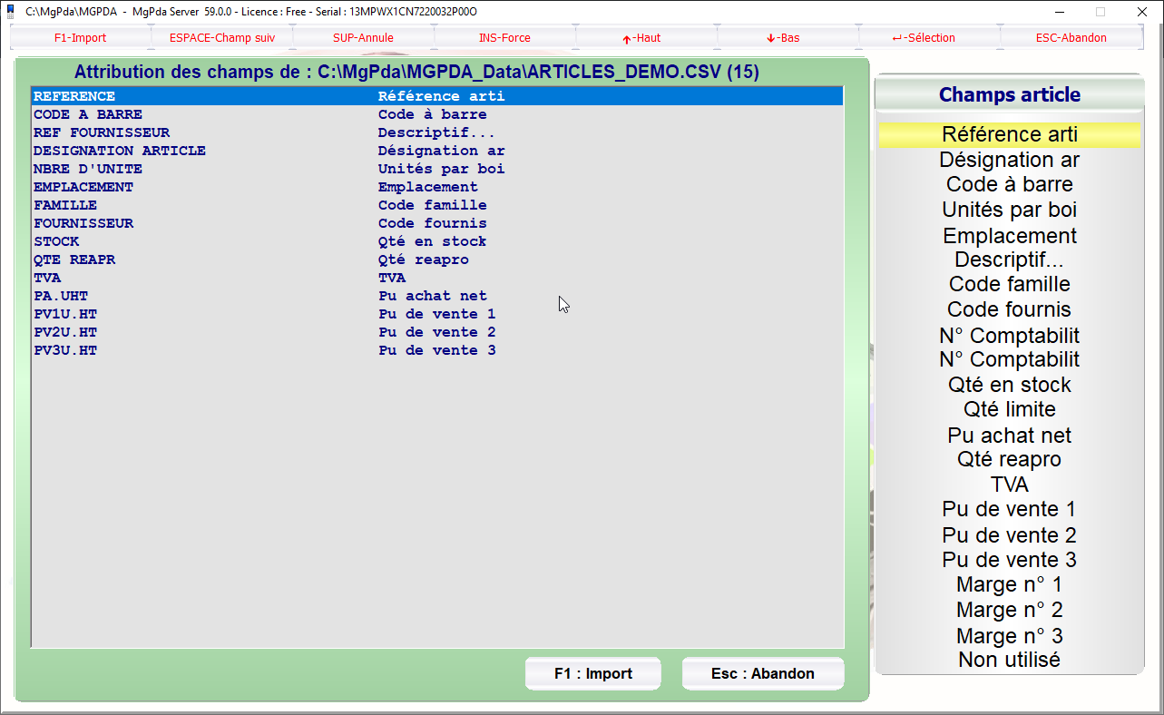Pick Non utilisé from the Champs article list
The height and width of the screenshot is (715, 1164).
coord(1009,660)
